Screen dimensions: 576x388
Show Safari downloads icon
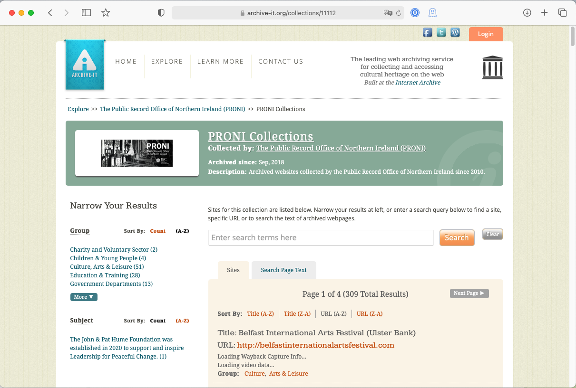coord(527,13)
